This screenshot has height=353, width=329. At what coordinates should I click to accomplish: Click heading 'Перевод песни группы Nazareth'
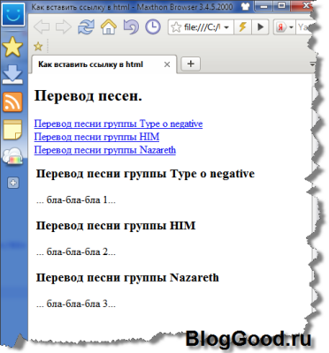tap(127, 277)
